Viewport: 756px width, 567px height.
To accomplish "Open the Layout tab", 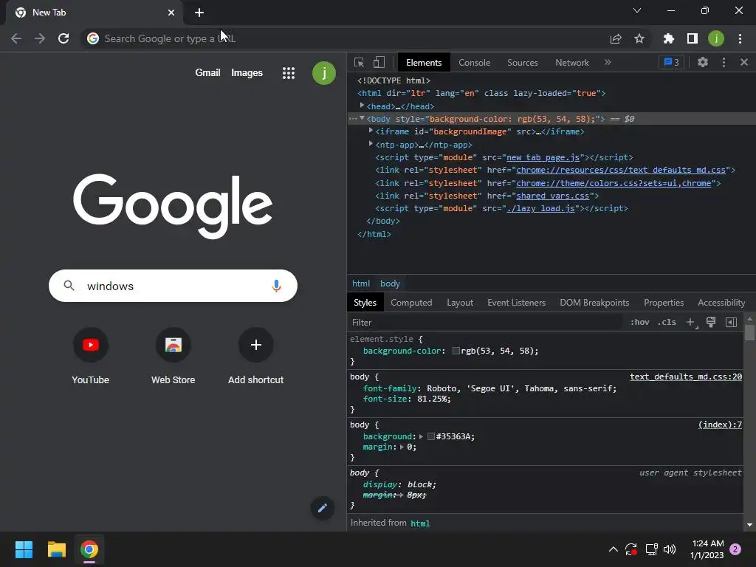I will (459, 303).
